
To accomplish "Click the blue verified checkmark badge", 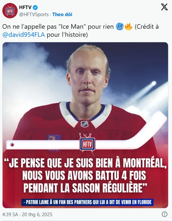I will point(35,7).
